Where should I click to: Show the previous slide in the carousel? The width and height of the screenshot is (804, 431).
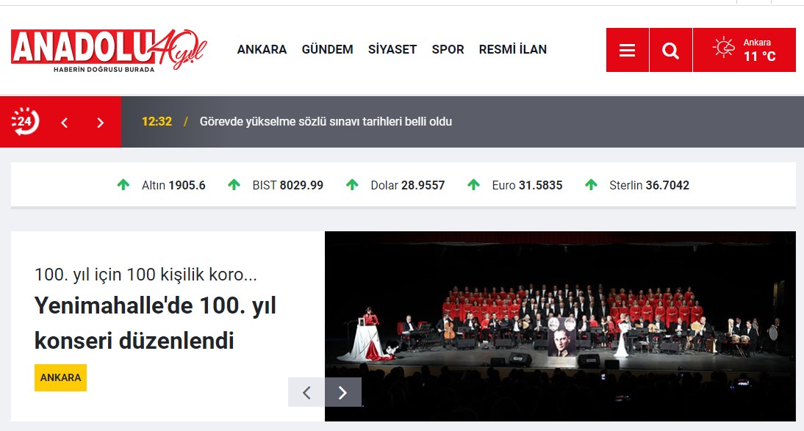point(306,392)
